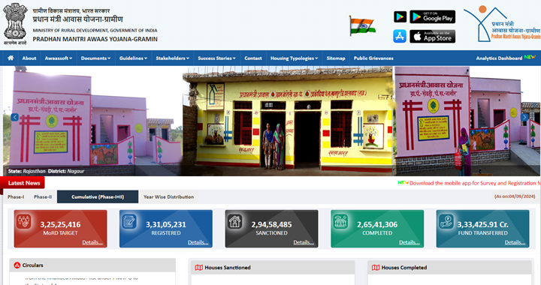Click the blue App Store icon

point(400,36)
